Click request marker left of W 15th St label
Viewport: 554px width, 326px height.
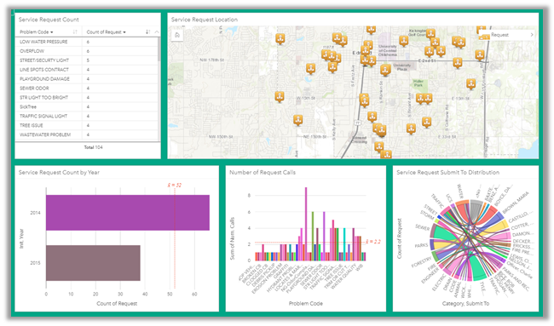click(x=280, y=96)
